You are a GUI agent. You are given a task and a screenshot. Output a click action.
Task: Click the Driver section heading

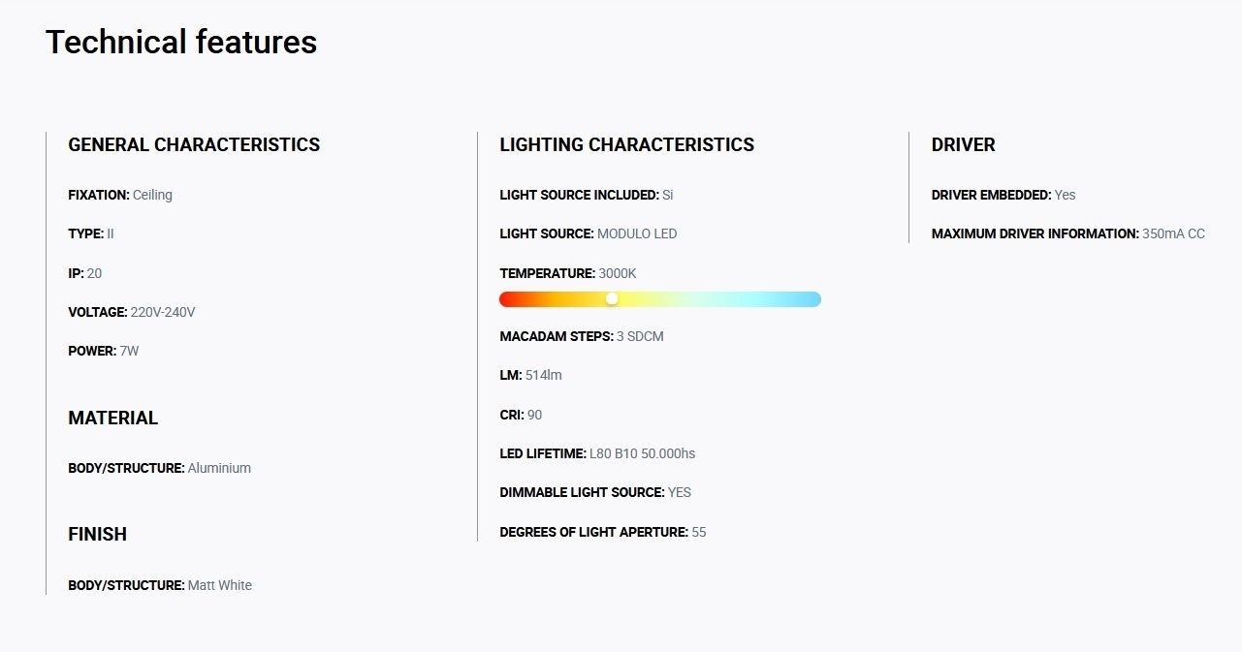tap(963, 145)
